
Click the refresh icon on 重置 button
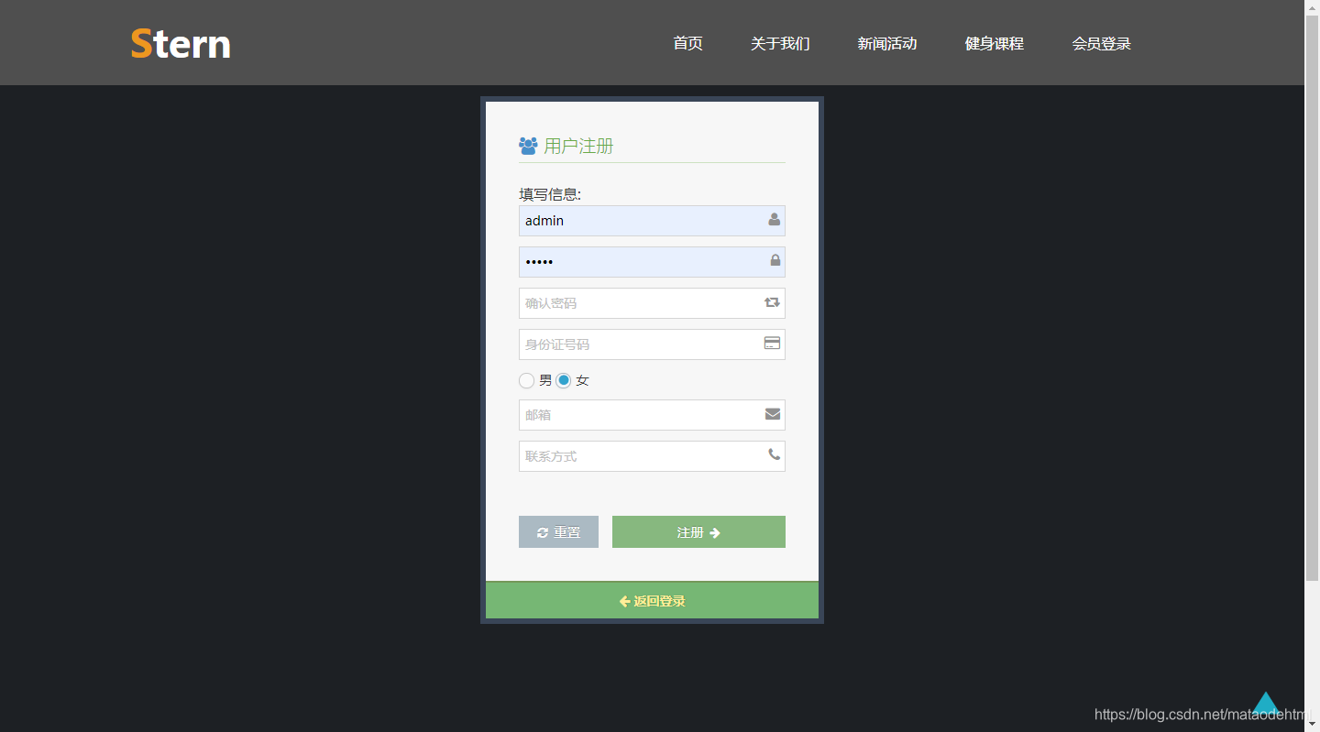tap(542, 531)
